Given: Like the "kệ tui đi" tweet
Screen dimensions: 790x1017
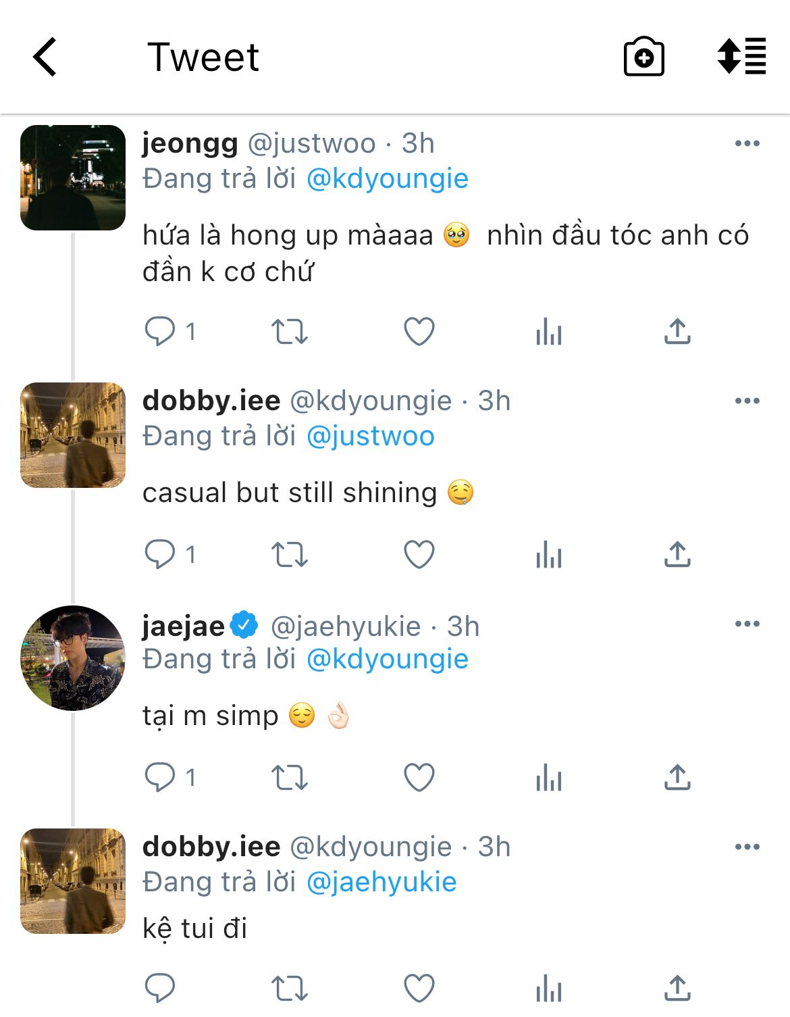Looking at the screenshot, I should tap(419, 988).
